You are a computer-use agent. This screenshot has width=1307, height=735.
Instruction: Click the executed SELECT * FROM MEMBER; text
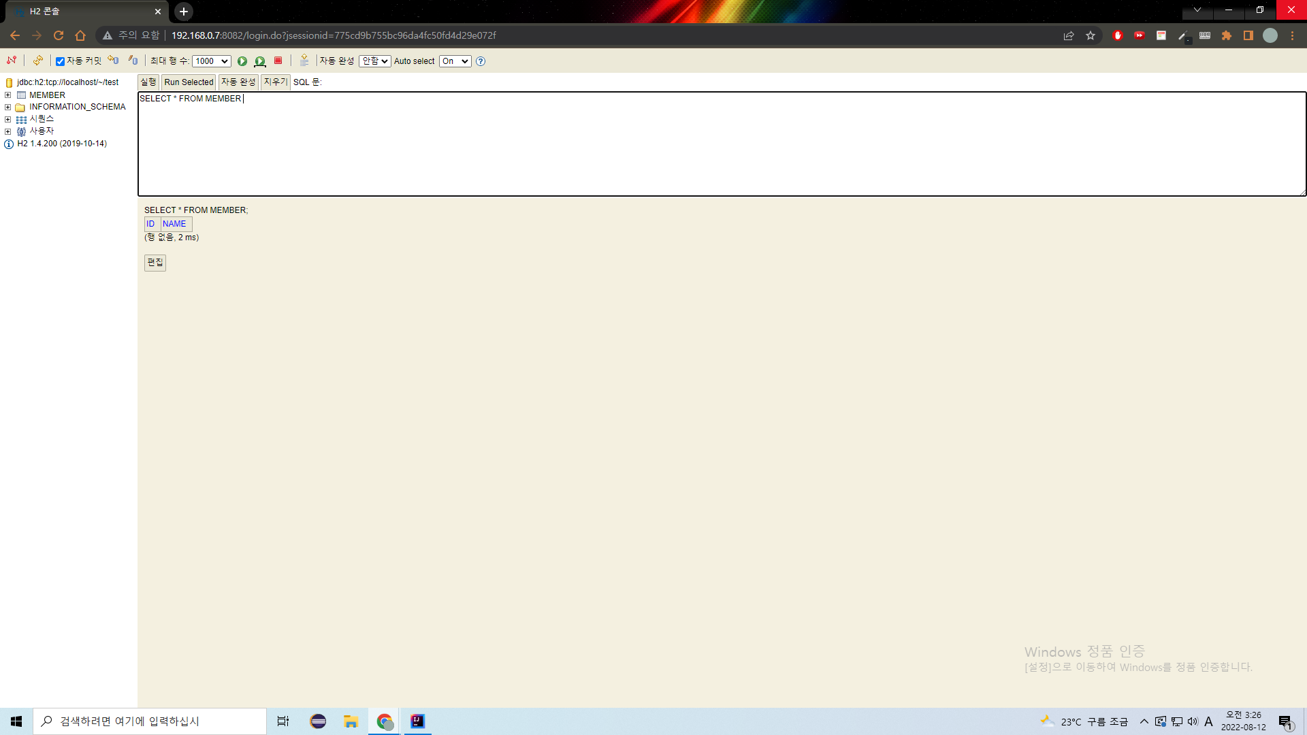coord(196,210)
